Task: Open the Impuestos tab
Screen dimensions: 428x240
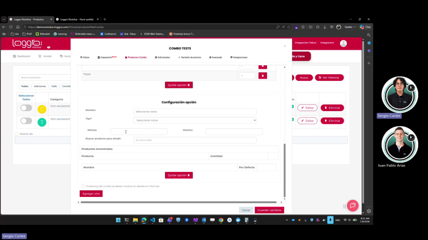Action: coord(107,57)
